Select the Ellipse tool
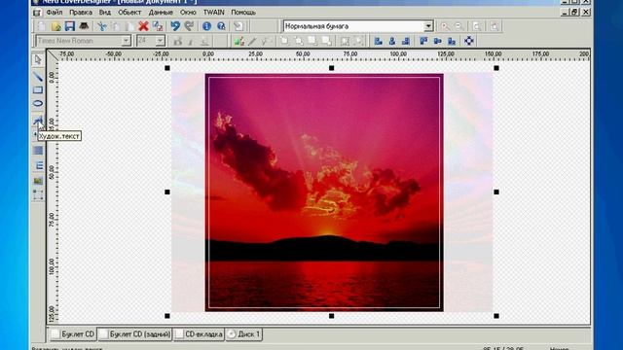 (x=38, y=104)
